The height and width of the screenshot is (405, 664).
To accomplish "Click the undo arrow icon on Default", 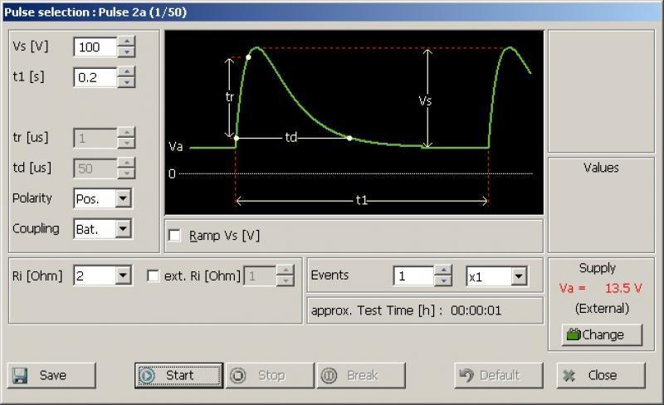I will click(466, 375).
